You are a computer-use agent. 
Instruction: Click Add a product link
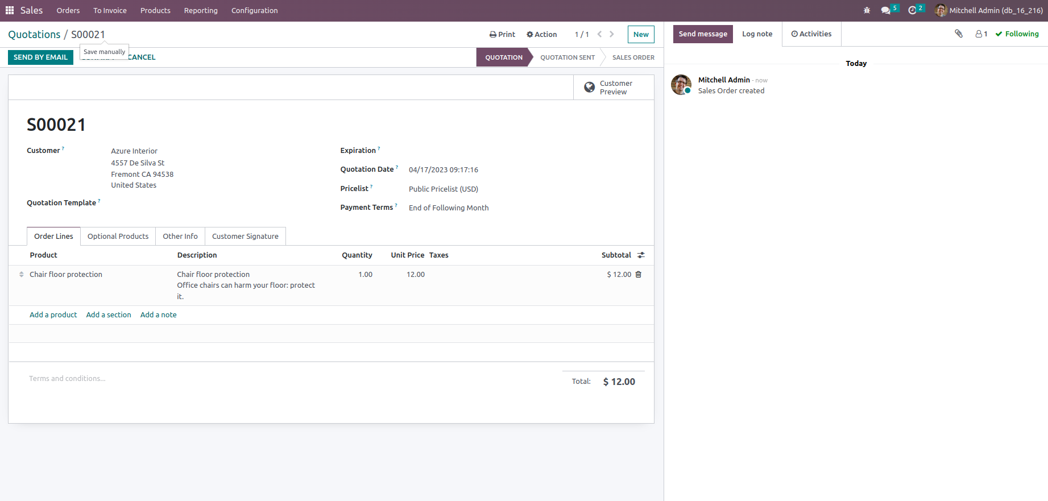point(53,314)
